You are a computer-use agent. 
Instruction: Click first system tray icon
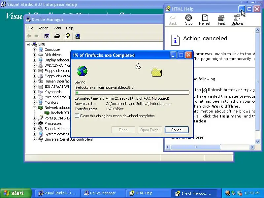[227, 193]
